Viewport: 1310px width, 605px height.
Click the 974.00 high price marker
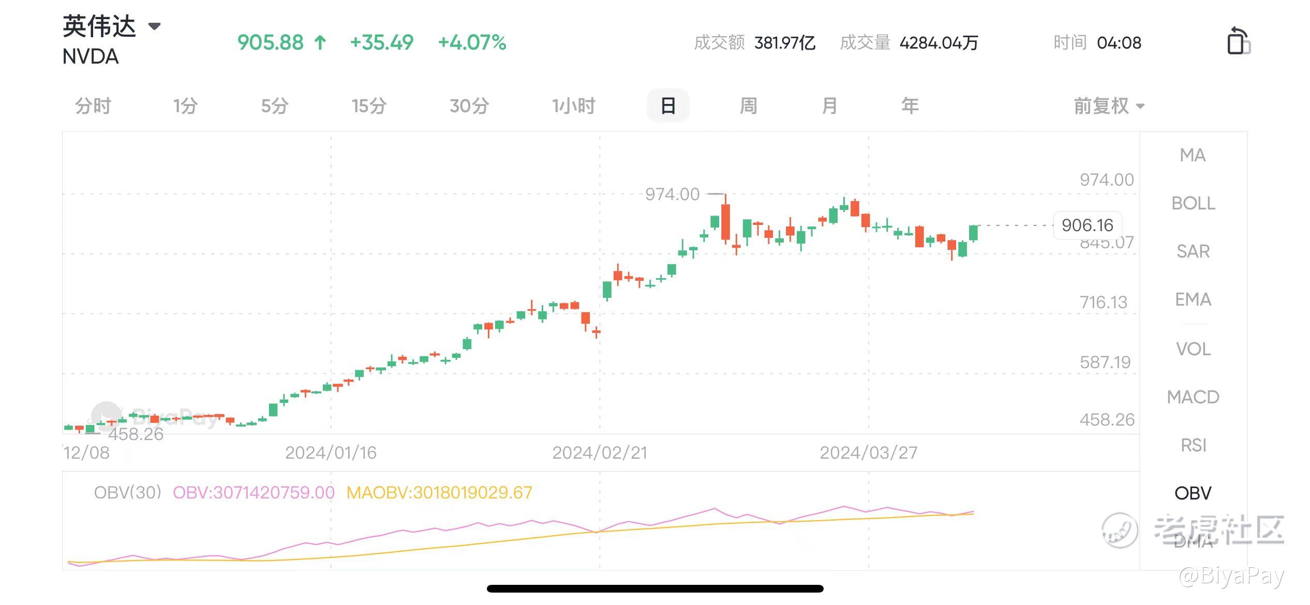[x=672, y=194]
